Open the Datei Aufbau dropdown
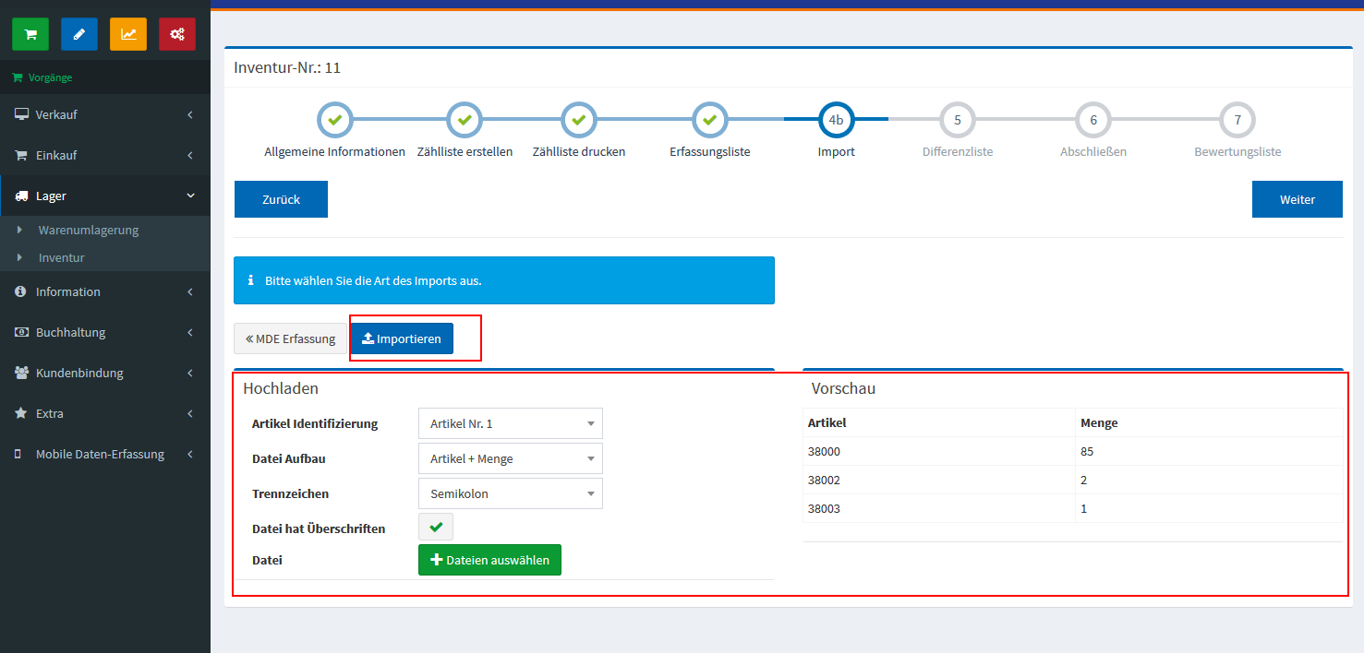 pyautogui.click(x=510, y=458)
